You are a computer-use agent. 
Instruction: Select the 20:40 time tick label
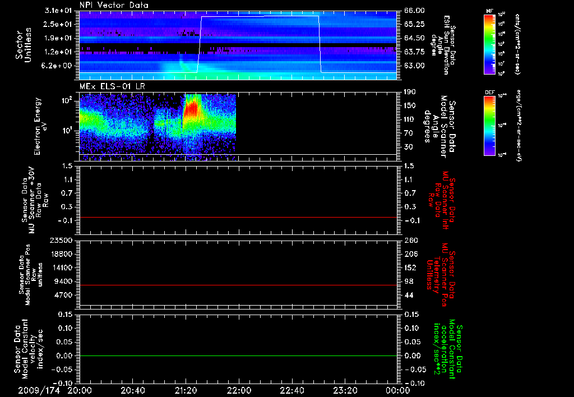tap(133, 390)
